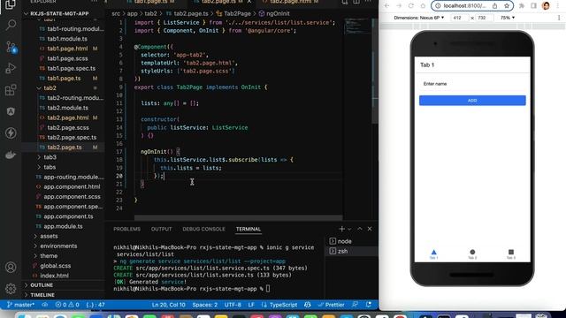This screenshot has width=566, height=318.
Task: Click ngOnInit in the breadcrumb
Action: (x=278, y=14)
